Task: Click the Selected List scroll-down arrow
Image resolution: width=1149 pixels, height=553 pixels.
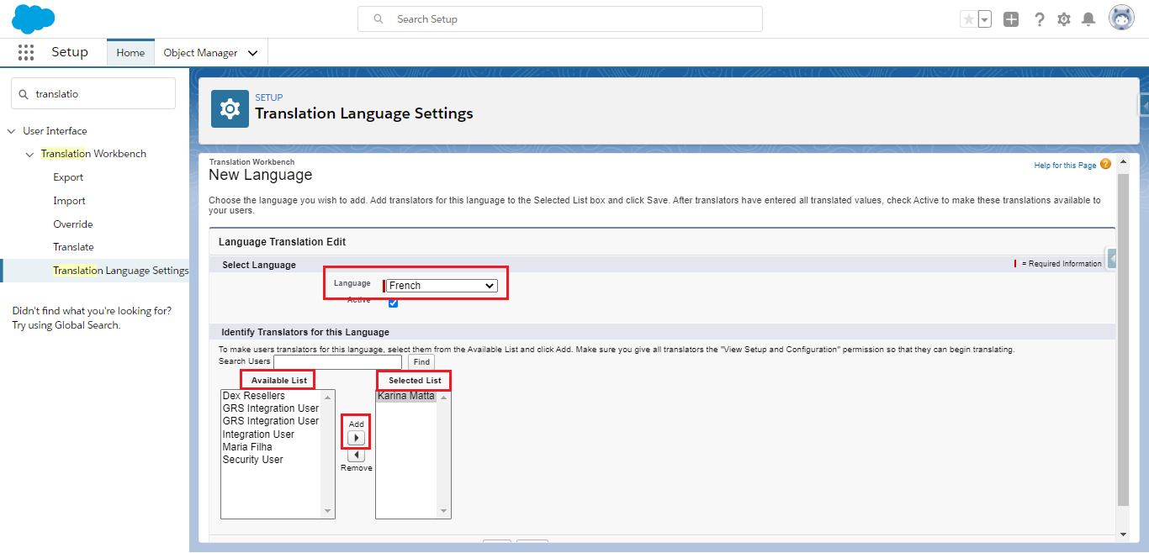Action: [444, 511]
